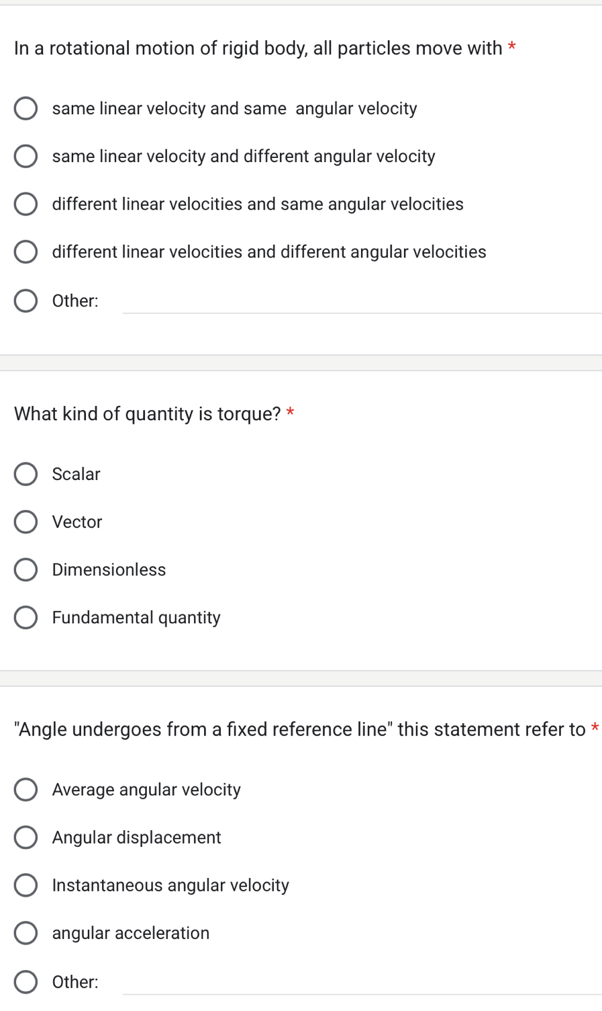
Task: Choose Vector for the torque question
Action: click(26, 522)
